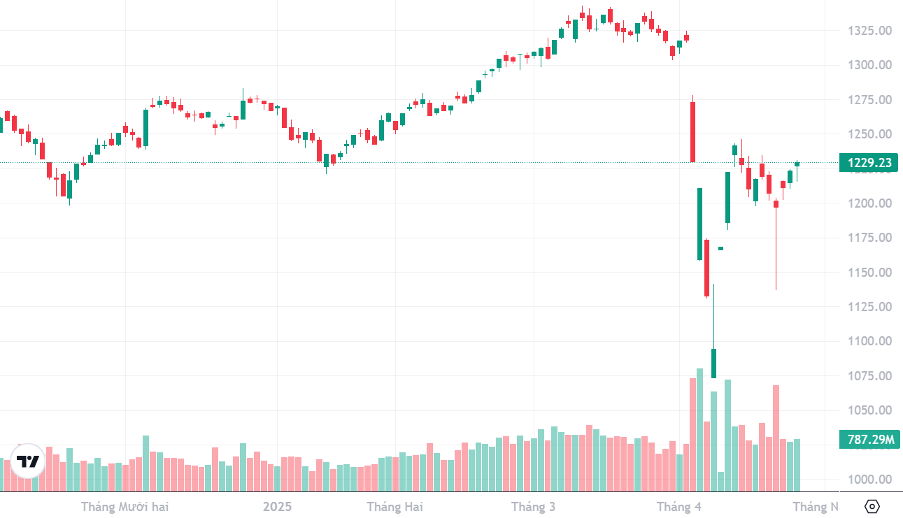Select the Tháng Hai time label
Screen dimensions: 903x518
pos(394,507)
